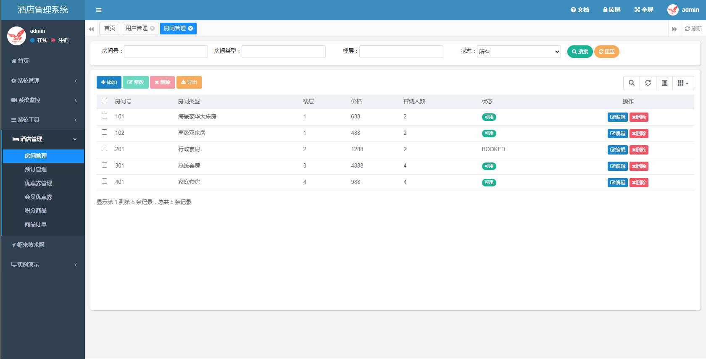Viewport: 706px width, 359px height.
Task: Check the row for room 102
Action: (x=105, y=132)
